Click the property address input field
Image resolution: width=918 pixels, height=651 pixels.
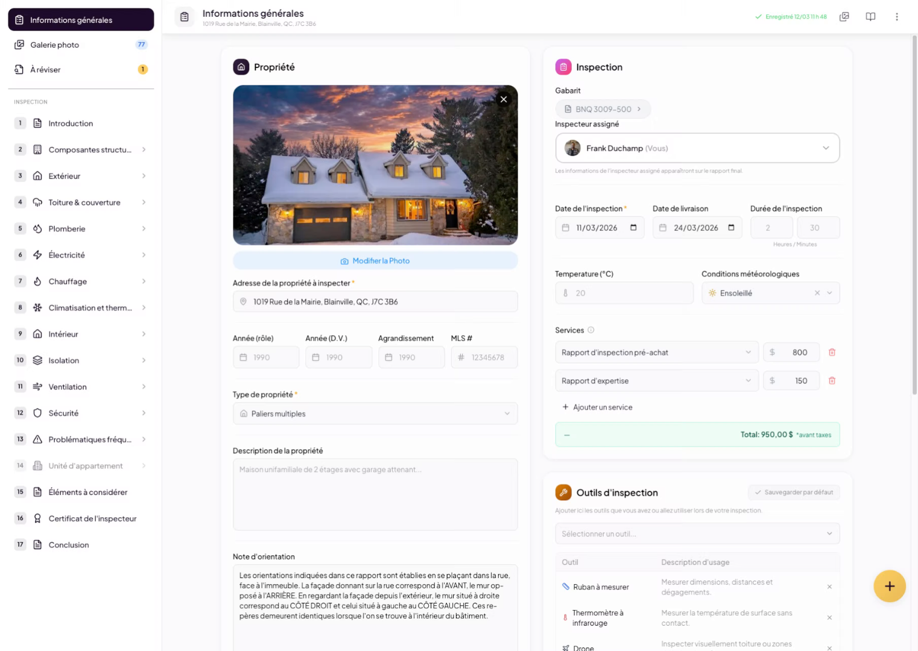click(x=375, y=301)
